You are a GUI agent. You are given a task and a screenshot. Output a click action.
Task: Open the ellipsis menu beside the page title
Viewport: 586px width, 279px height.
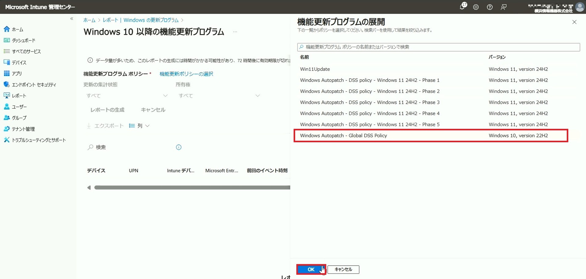click(x=235, y=32)
